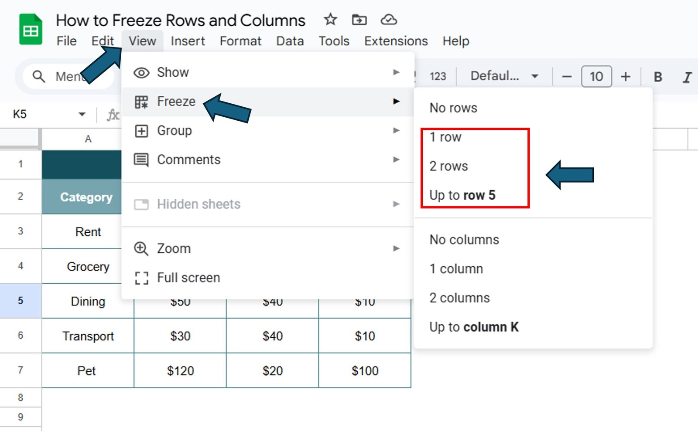Expand the Comments submenu arrow
The height and width of the screenshot is (431, 698).
pyautogui.click(x=396, y=160)
